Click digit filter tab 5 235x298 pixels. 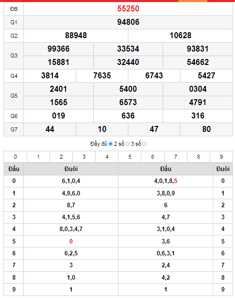tap(130, 157)
